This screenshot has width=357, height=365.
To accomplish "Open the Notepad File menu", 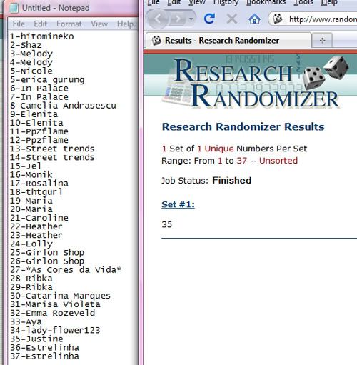I will coord(19,24).
